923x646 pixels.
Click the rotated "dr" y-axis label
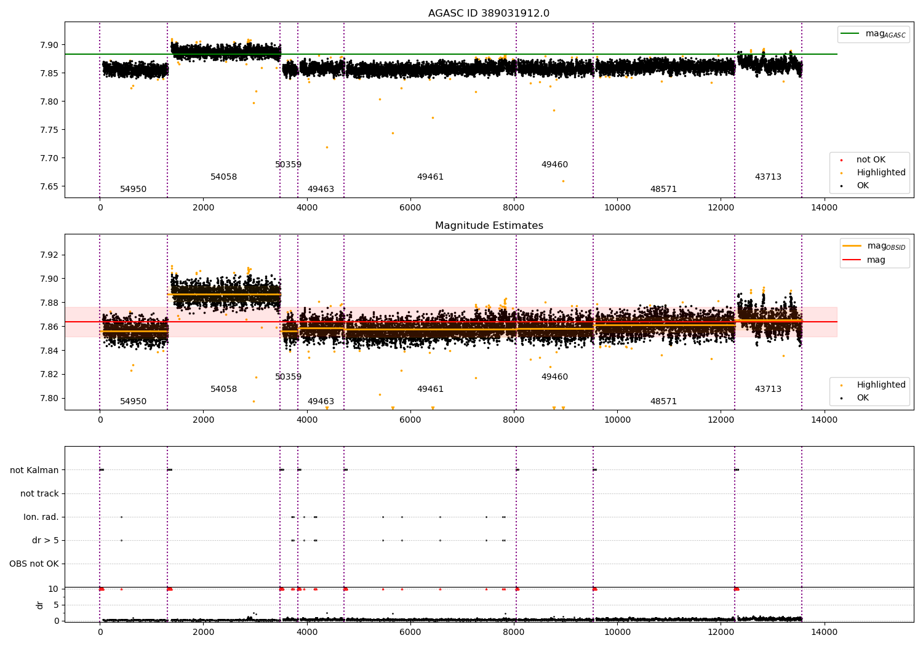[x=40, y=605]
